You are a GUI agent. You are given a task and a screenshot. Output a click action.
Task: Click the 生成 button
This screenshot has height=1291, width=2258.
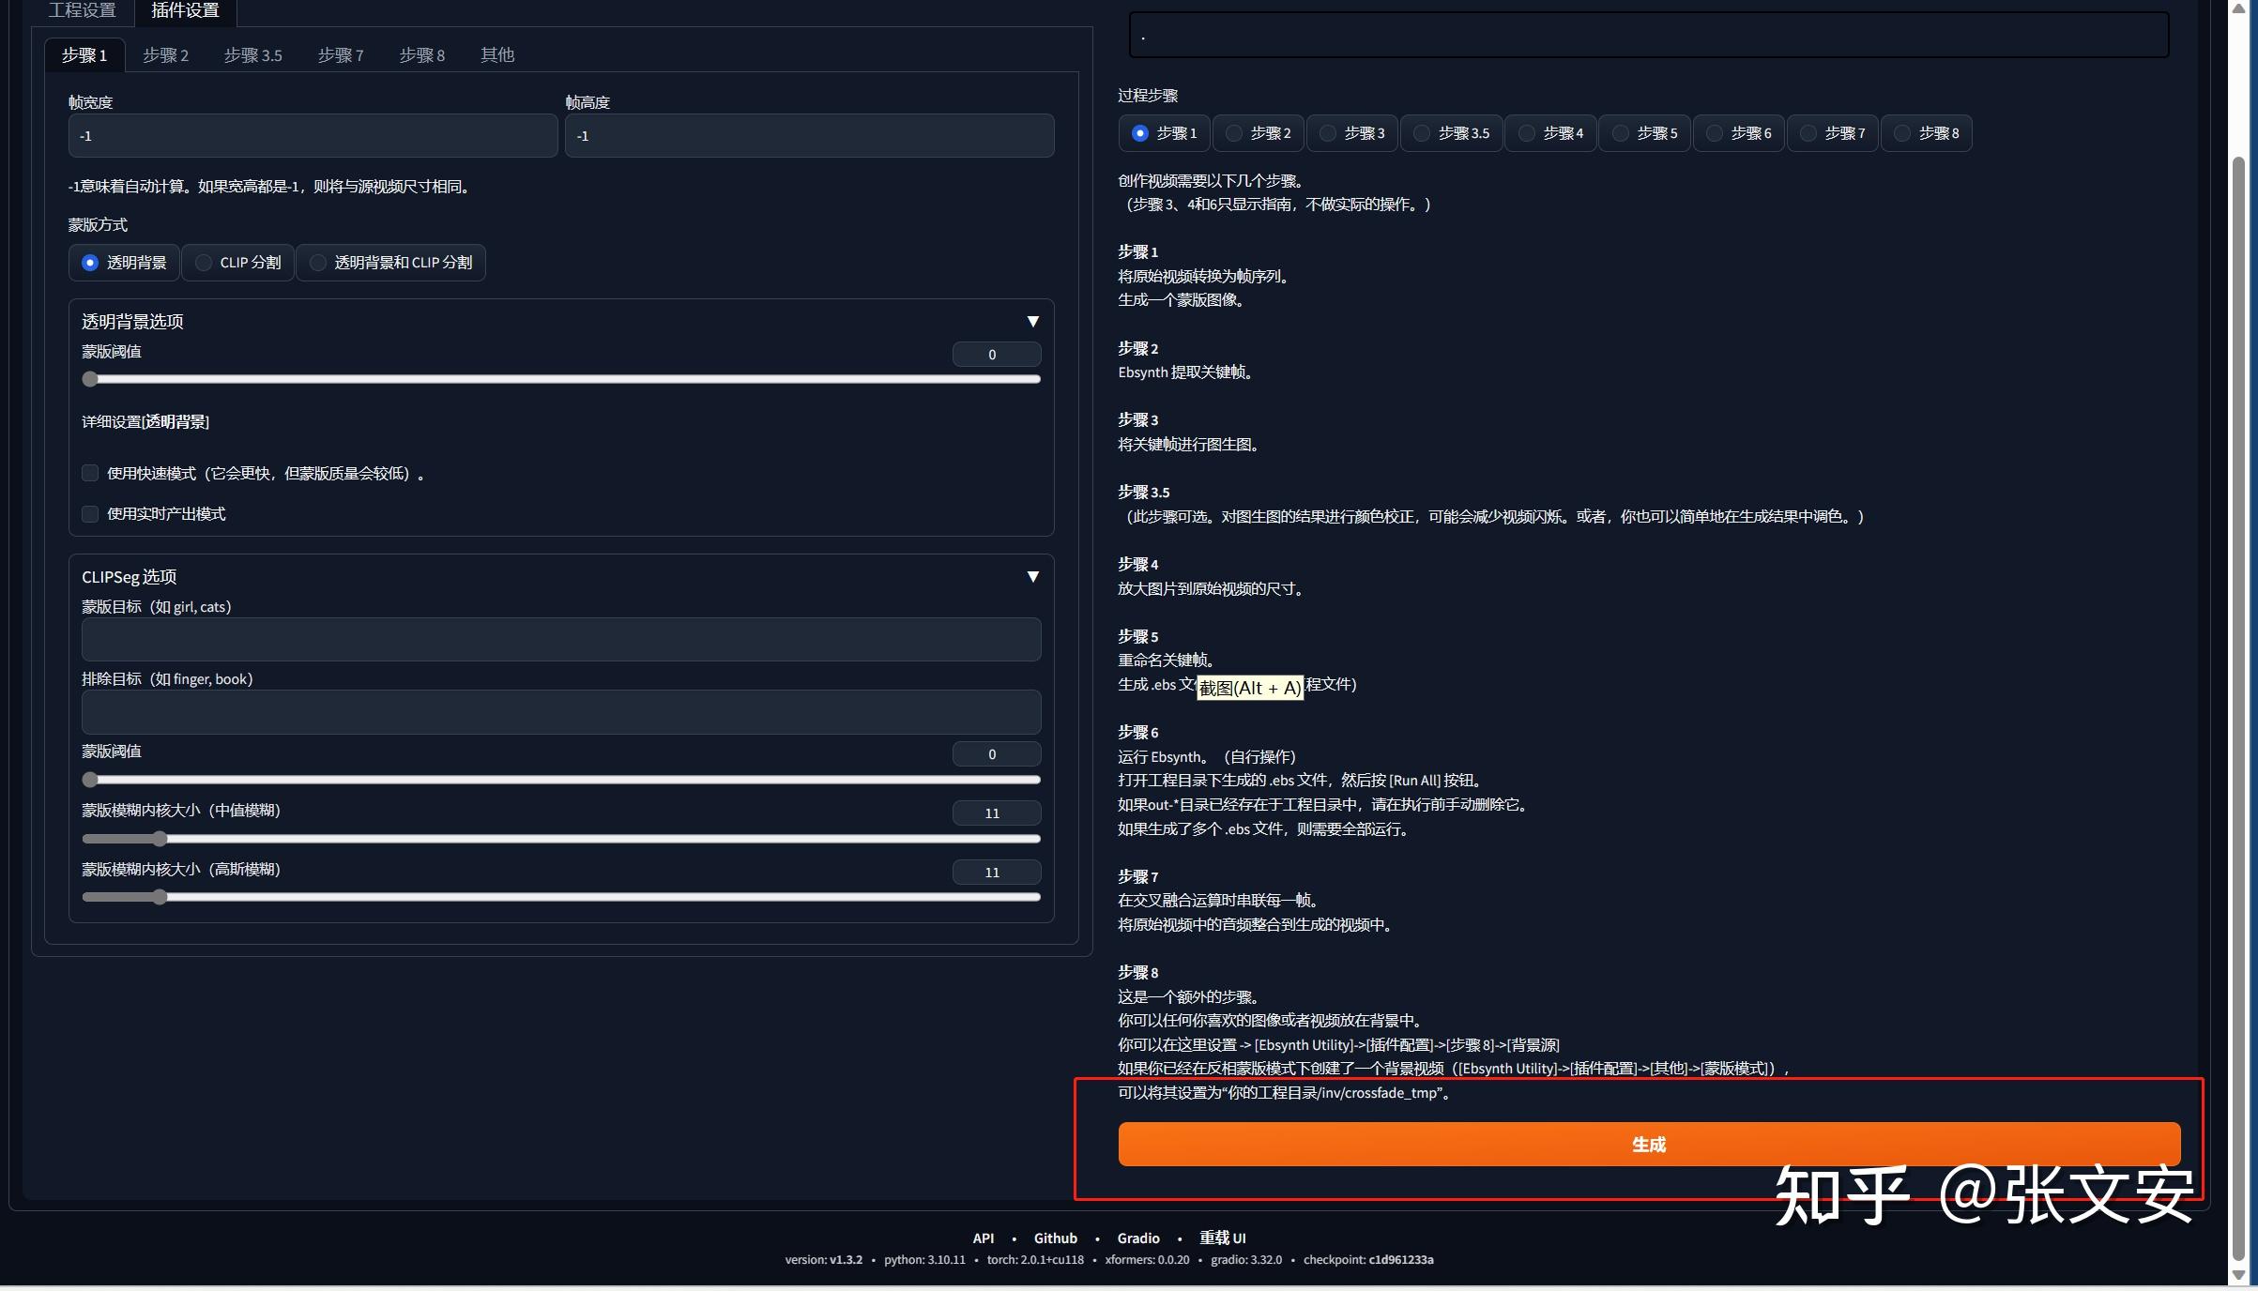pos(1650,1145)
